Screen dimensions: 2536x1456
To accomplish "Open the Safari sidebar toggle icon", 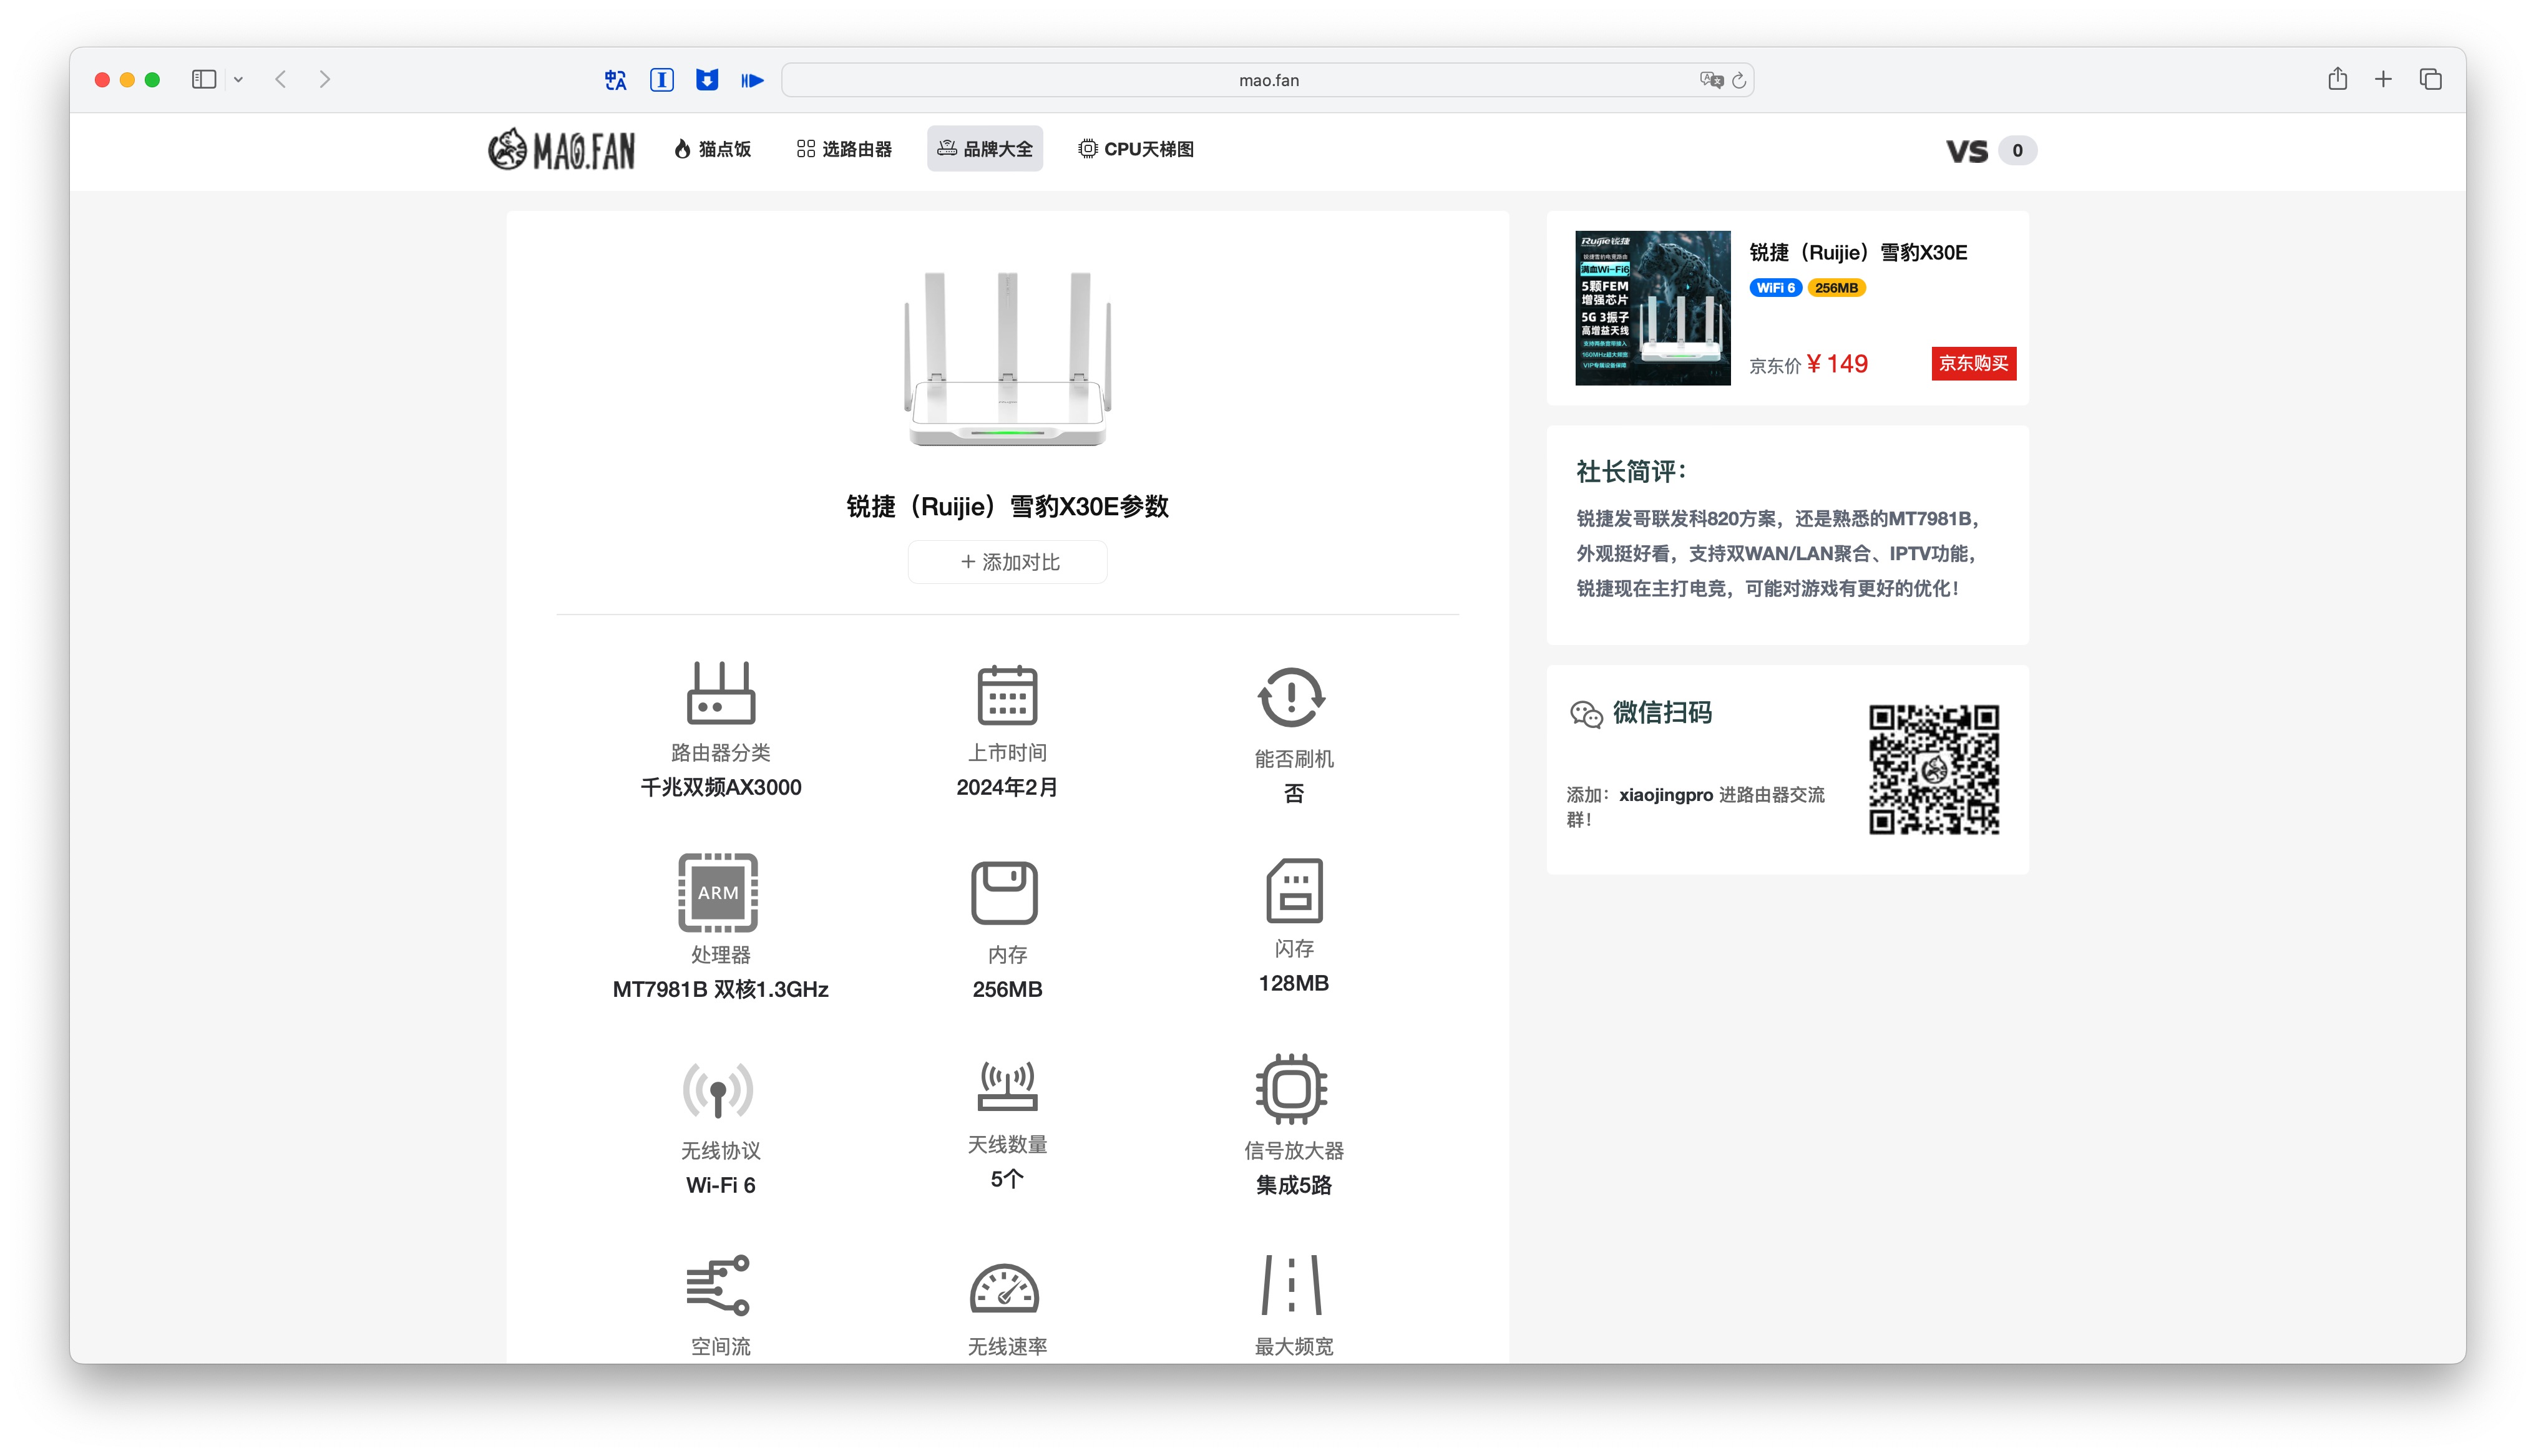I will [204, 79].
